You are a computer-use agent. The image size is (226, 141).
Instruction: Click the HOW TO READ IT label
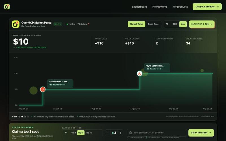pyautogui.click(x=20, y=117)
